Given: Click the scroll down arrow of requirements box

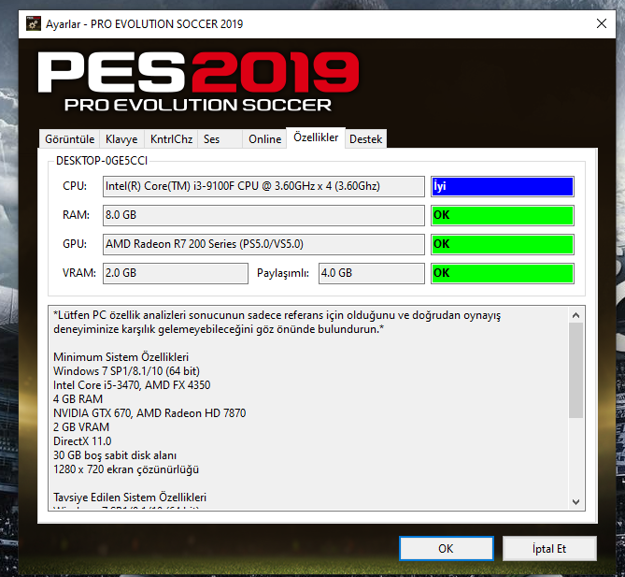Looking at the screenshot, I should pos(575,501).
